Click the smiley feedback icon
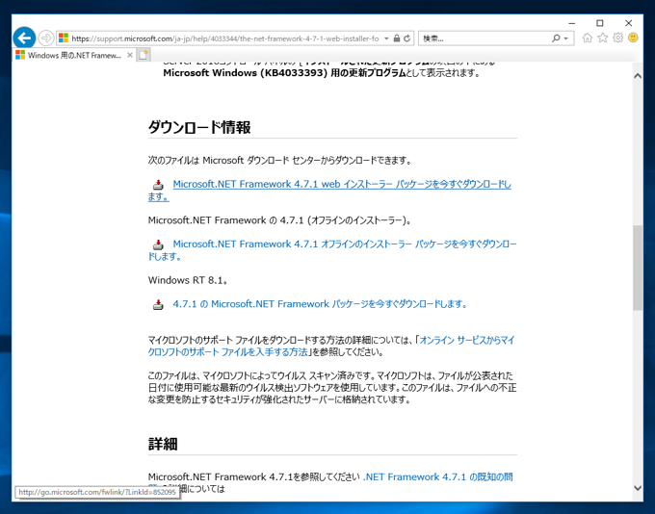This screenshot has height=514, width=655. click(633, 38)
